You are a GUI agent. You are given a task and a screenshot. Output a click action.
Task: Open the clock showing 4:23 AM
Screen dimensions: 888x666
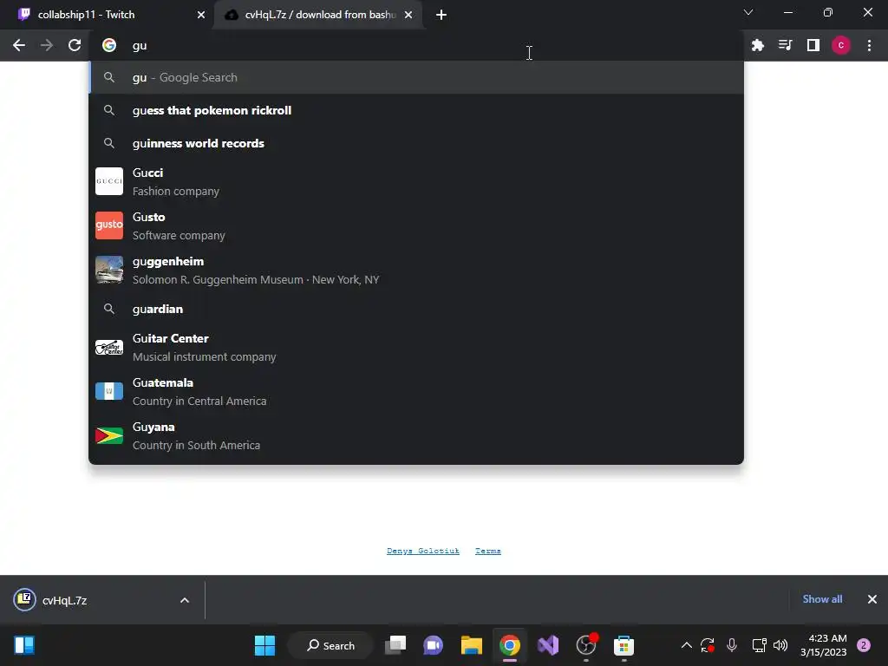(823, 645)
